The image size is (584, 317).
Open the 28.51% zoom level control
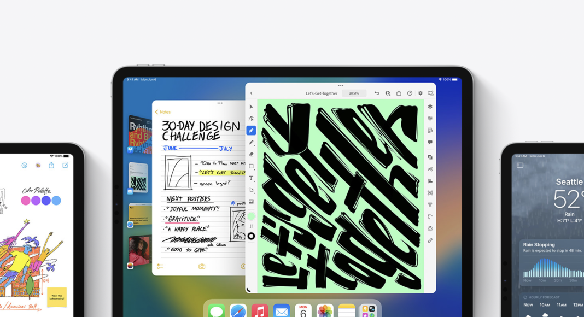(354, 93)
